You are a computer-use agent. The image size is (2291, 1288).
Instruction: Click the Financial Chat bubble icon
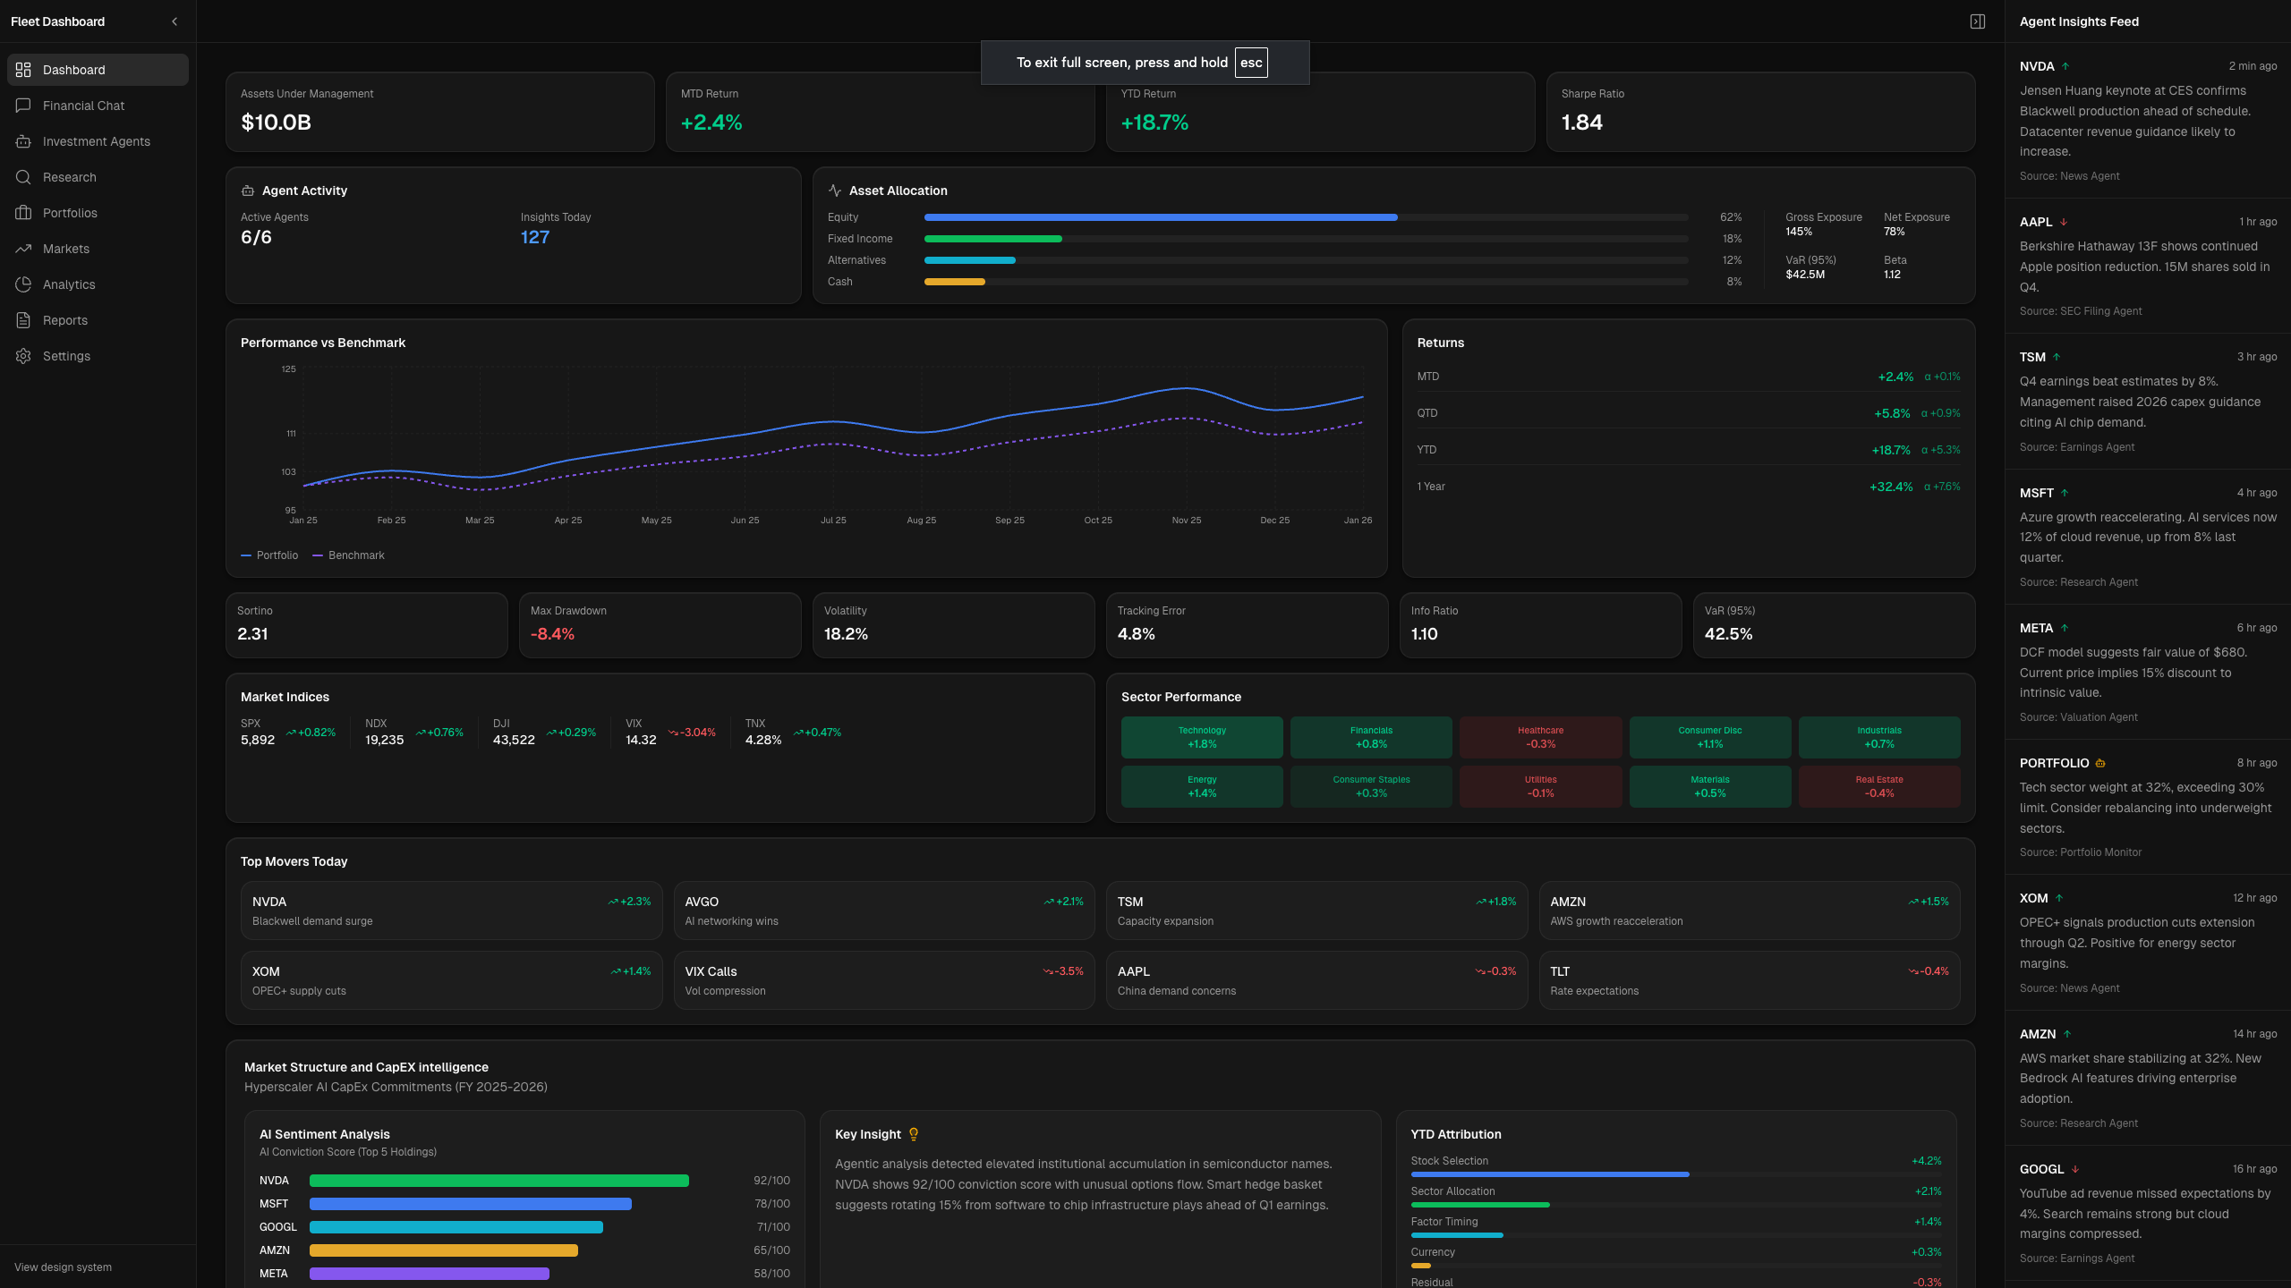click(23, 106)
